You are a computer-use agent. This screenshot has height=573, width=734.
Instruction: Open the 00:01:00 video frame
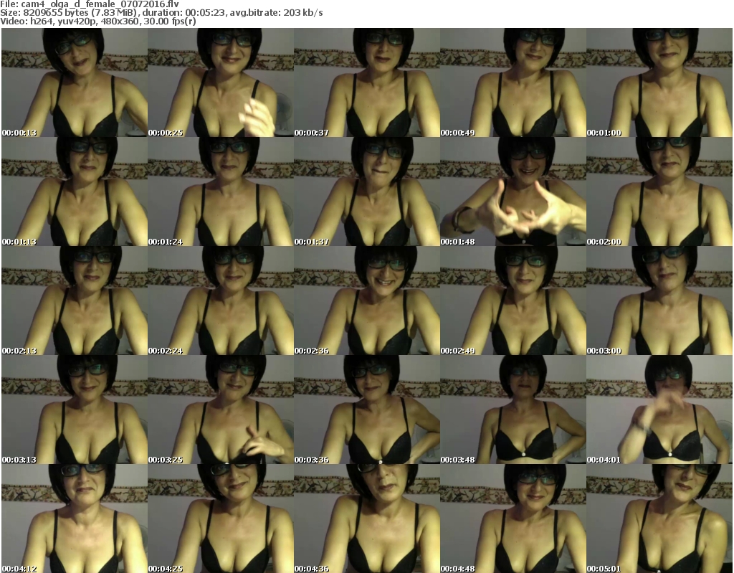tap(659, 82)
